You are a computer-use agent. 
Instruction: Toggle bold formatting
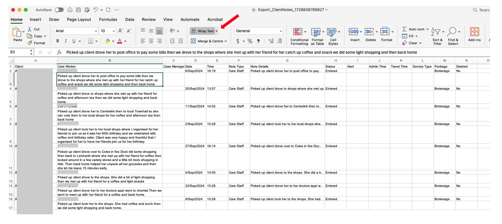click(58, 41)
